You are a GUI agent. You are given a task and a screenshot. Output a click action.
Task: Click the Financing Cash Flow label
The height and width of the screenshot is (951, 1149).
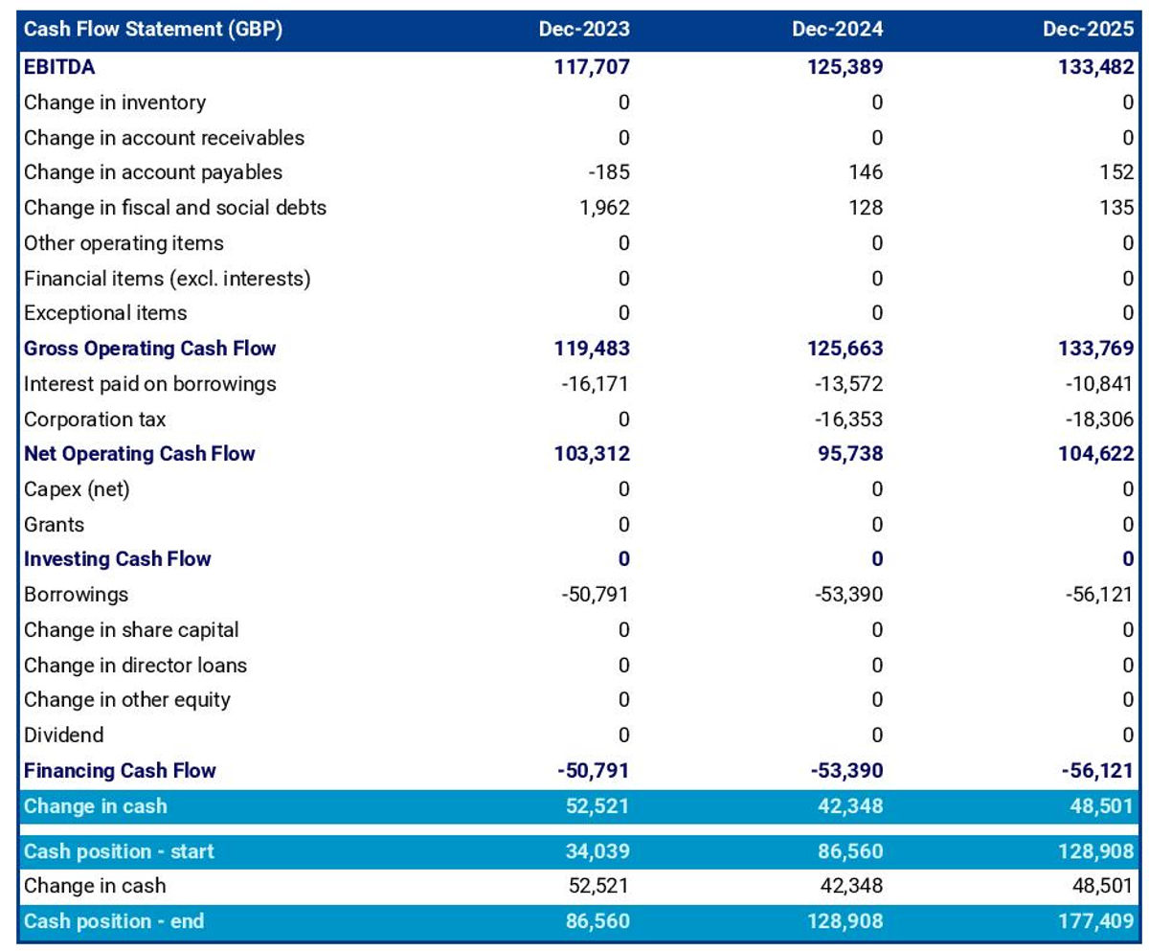(x=120, y=771)
